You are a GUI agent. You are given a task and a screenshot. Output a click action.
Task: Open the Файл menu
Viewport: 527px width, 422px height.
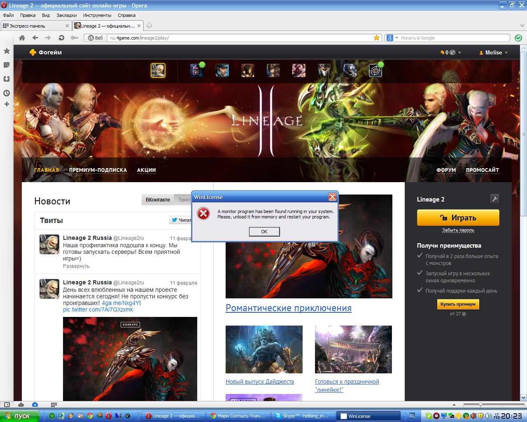tap(8, 15)
